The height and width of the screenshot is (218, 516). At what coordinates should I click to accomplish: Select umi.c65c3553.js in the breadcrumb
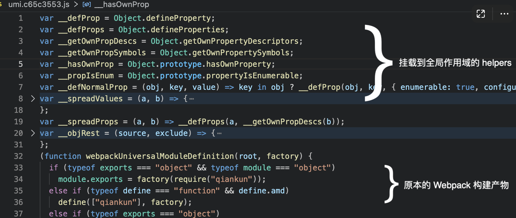[x=39, y=4]
